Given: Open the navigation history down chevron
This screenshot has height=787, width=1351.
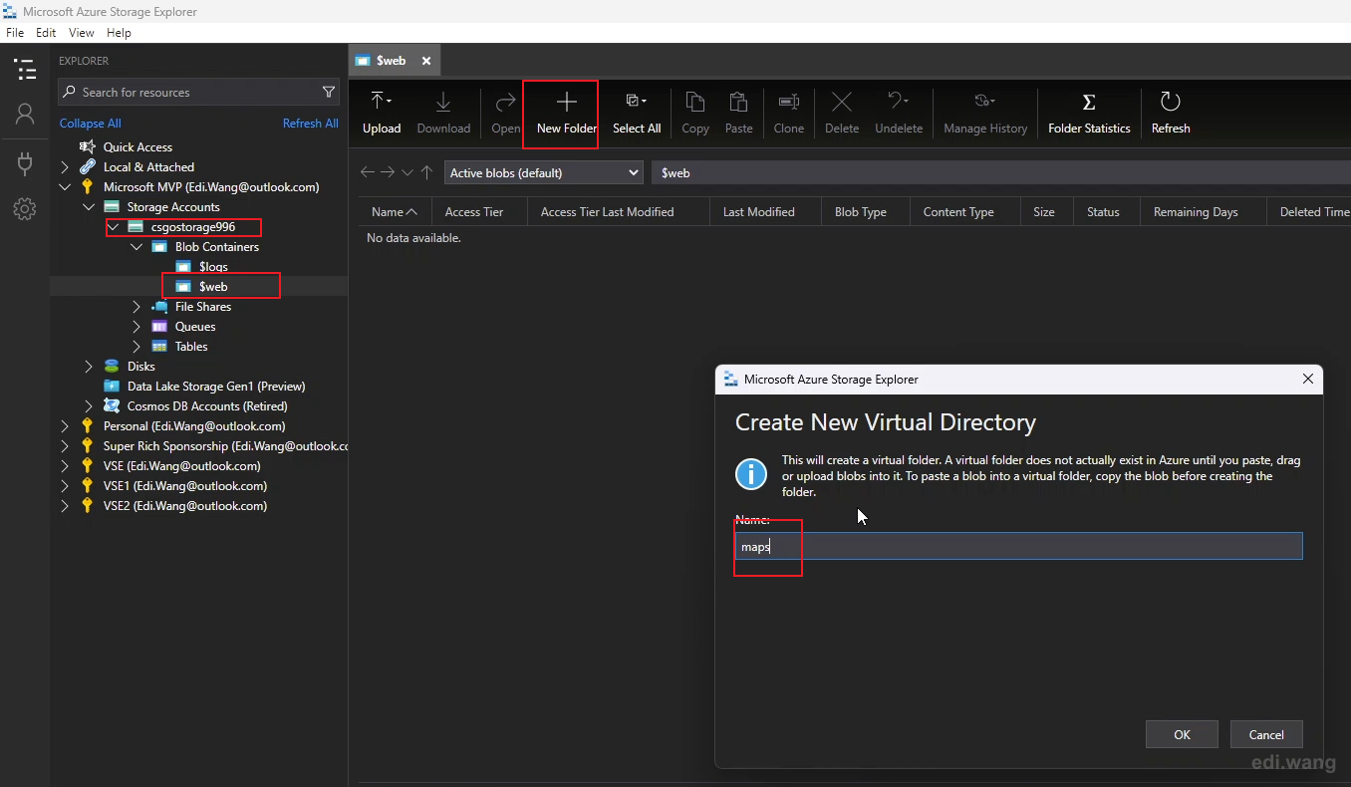Looking at the screenshot, I should point(407,172).
